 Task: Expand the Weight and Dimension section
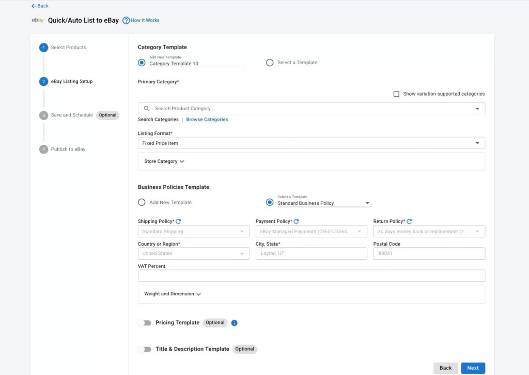pos(172,293)
